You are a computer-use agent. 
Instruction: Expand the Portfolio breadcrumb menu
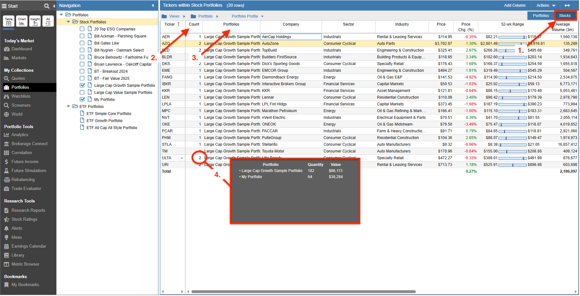pos(217,16)
